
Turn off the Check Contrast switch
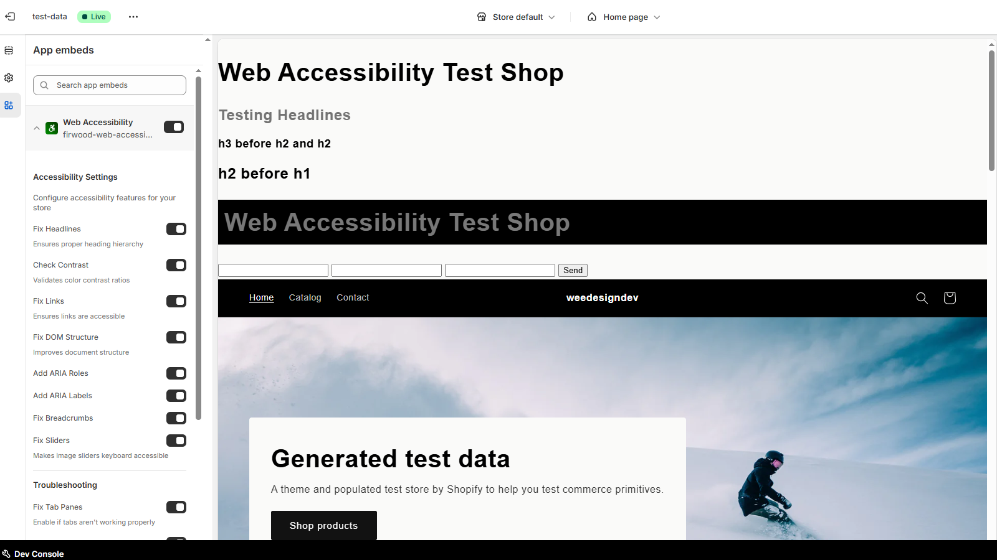click(x=176, y=265)
